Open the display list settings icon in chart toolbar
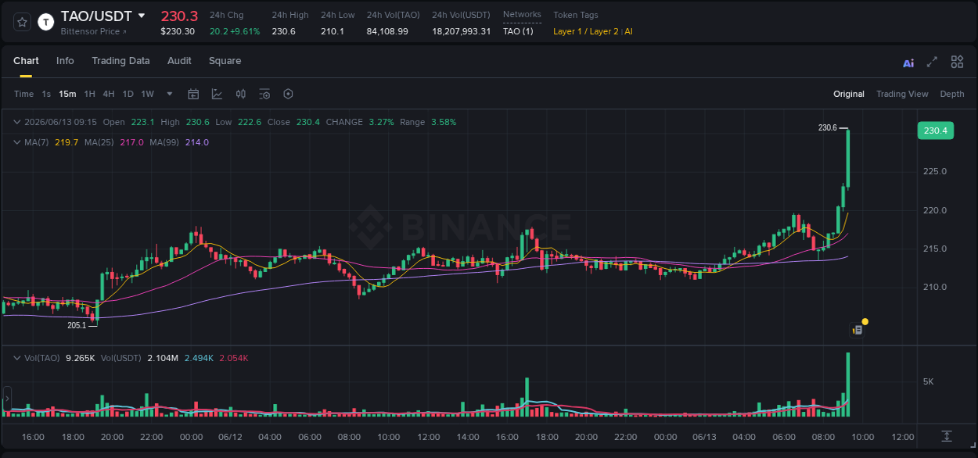This screenshot has height=458, width=978. 264,94
